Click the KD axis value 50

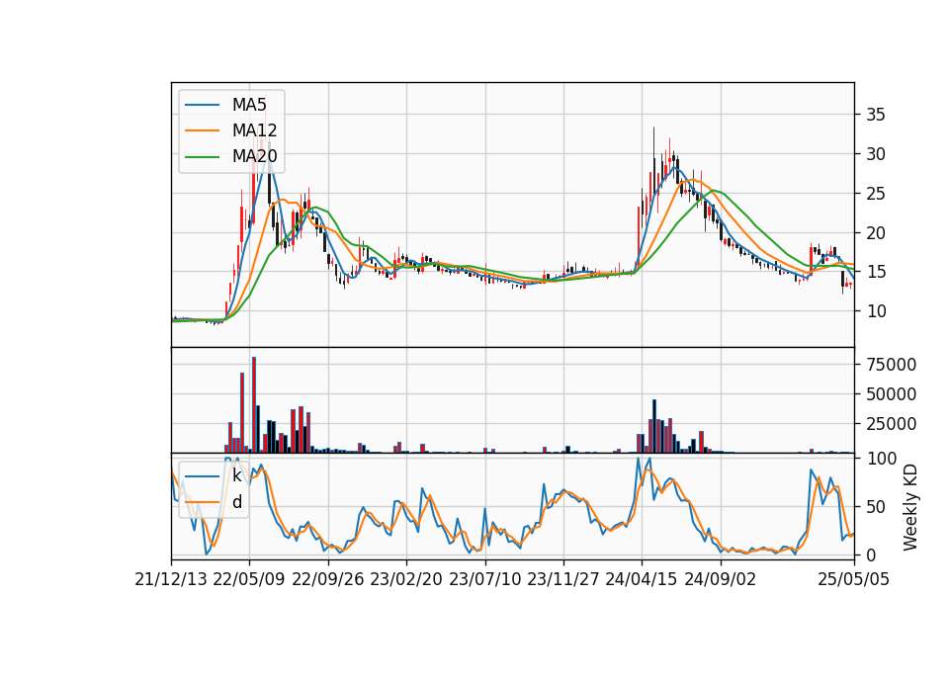tap(876, 506)
